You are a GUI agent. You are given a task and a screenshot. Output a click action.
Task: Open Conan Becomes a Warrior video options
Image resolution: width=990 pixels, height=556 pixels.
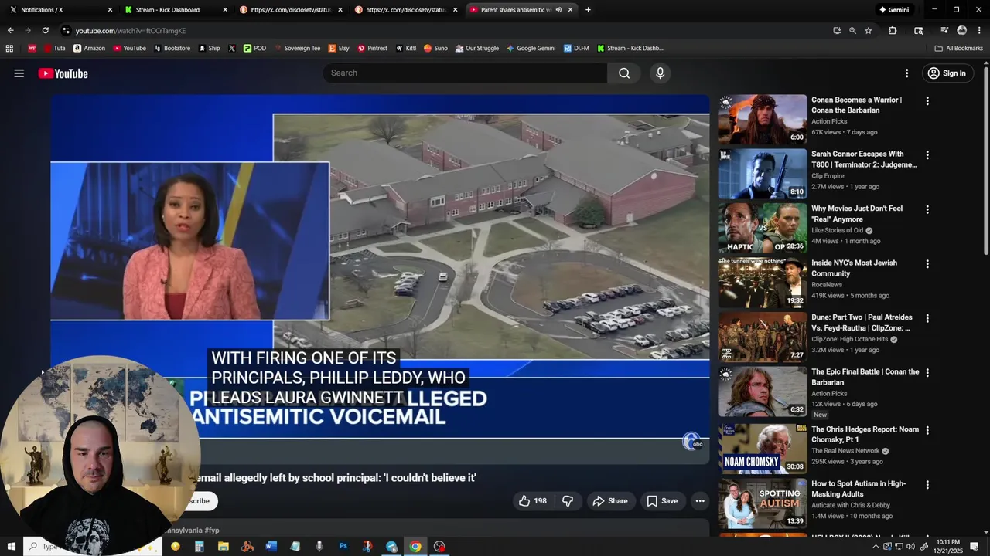[x=927, y=100]
